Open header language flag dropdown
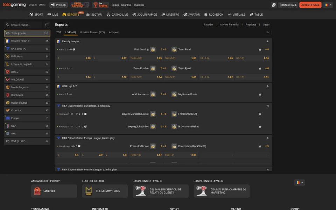 (328, 5)
